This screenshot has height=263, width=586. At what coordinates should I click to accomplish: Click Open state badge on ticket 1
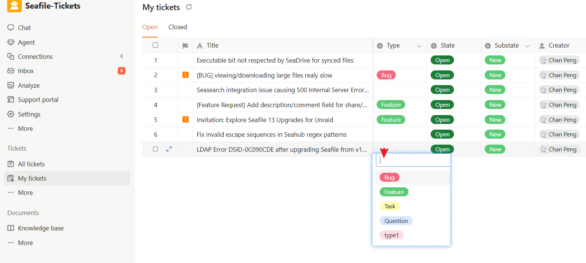[x=442, y=60]
